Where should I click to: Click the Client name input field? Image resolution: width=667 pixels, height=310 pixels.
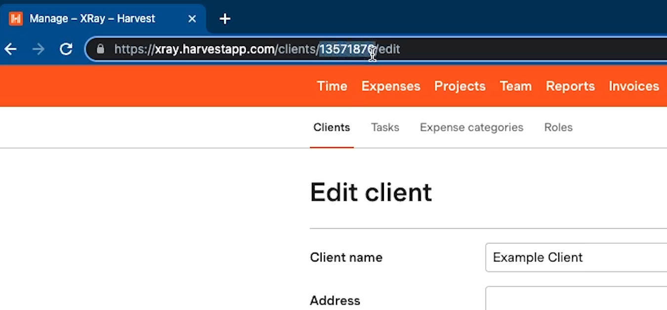click(576, 257)
